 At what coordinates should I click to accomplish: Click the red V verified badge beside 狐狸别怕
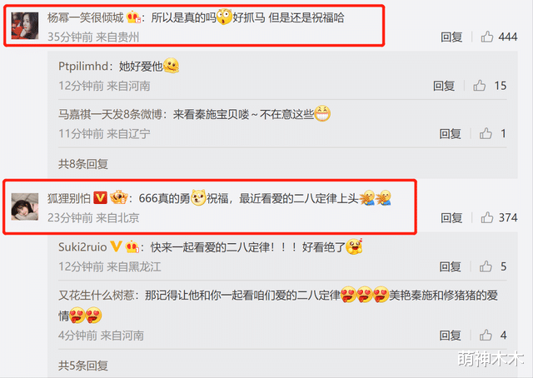(100, 198)
